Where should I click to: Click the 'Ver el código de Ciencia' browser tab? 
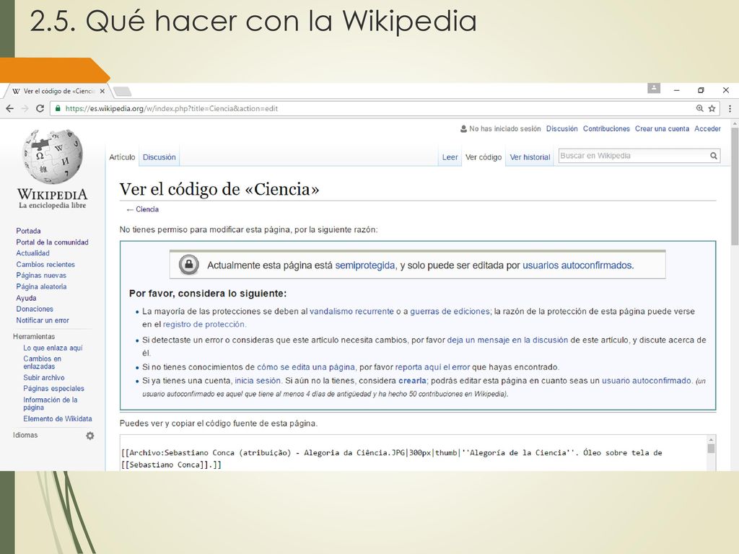coord(59,91)
